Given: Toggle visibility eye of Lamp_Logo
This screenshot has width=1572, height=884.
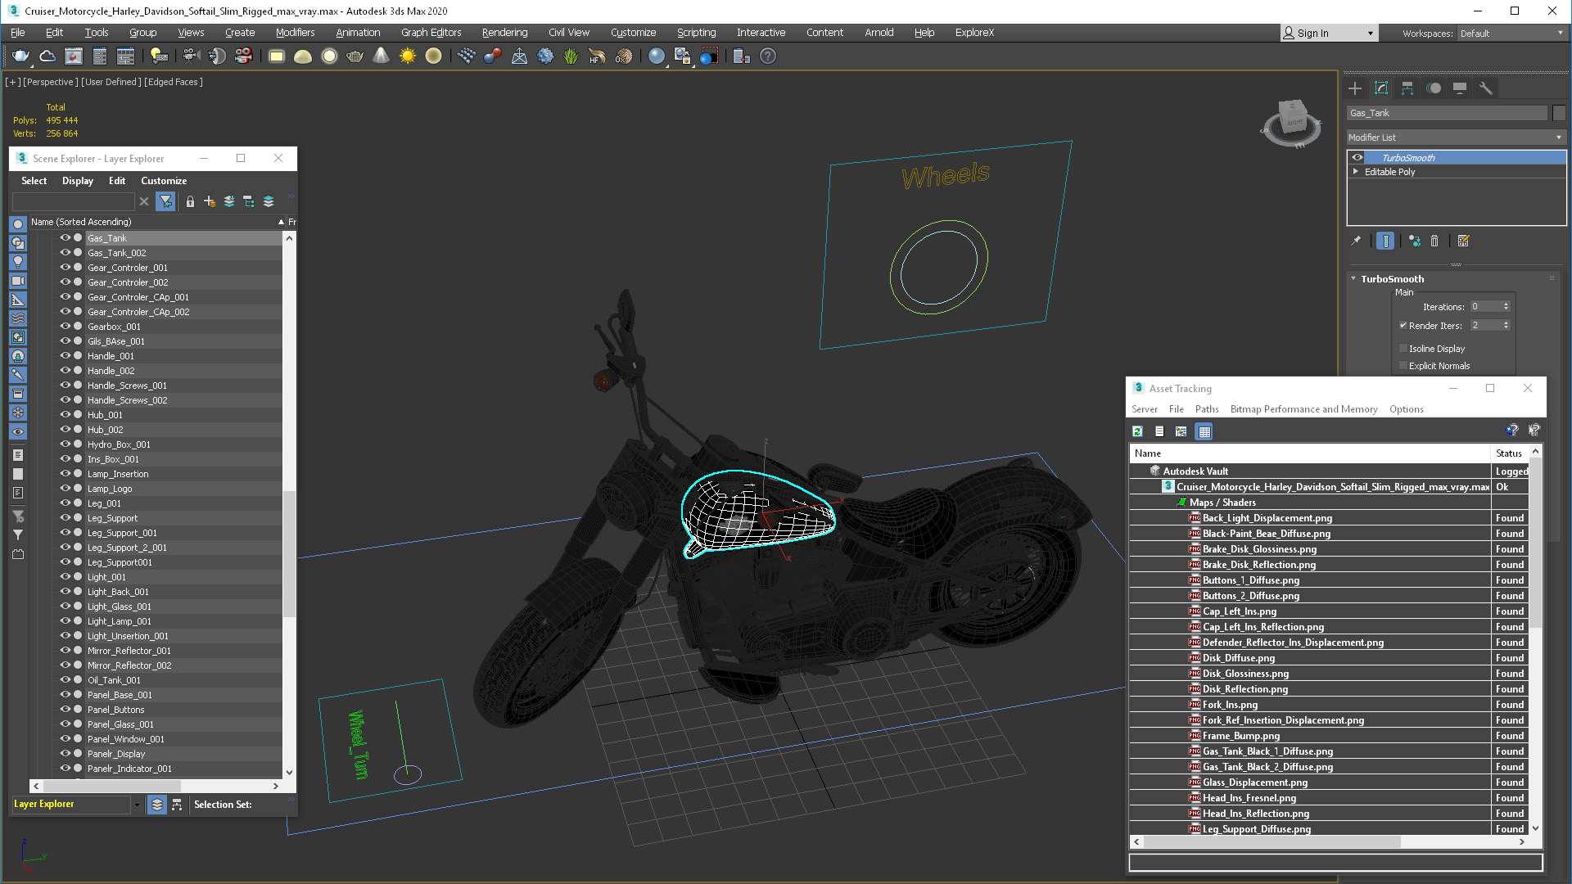Looking at the screenshot, I should click(x=65, y=489).
